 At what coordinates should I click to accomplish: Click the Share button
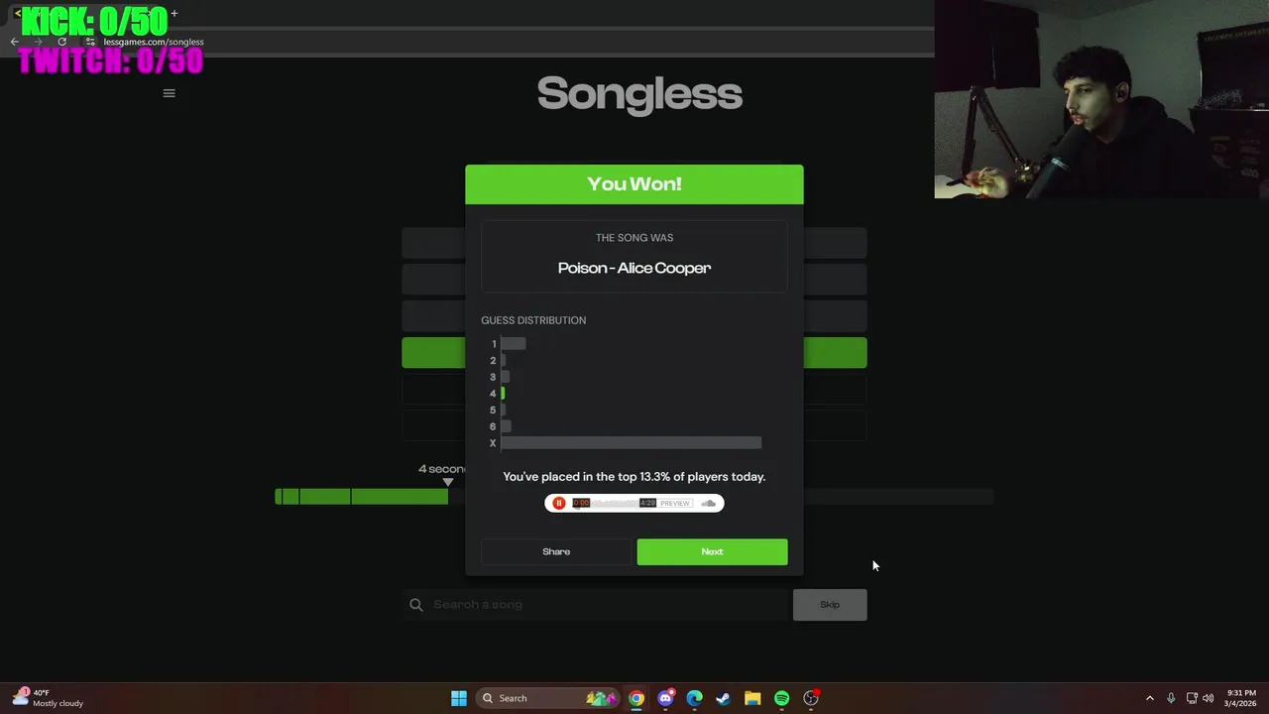coord(556,551)
